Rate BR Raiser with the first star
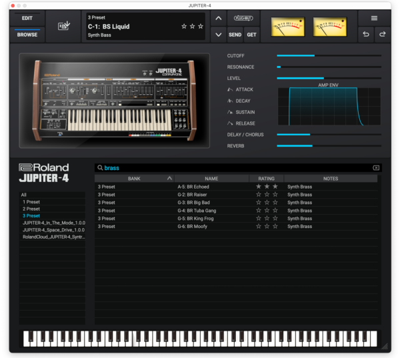The height and width of the screenshot is (358, 400). (259, 195)
